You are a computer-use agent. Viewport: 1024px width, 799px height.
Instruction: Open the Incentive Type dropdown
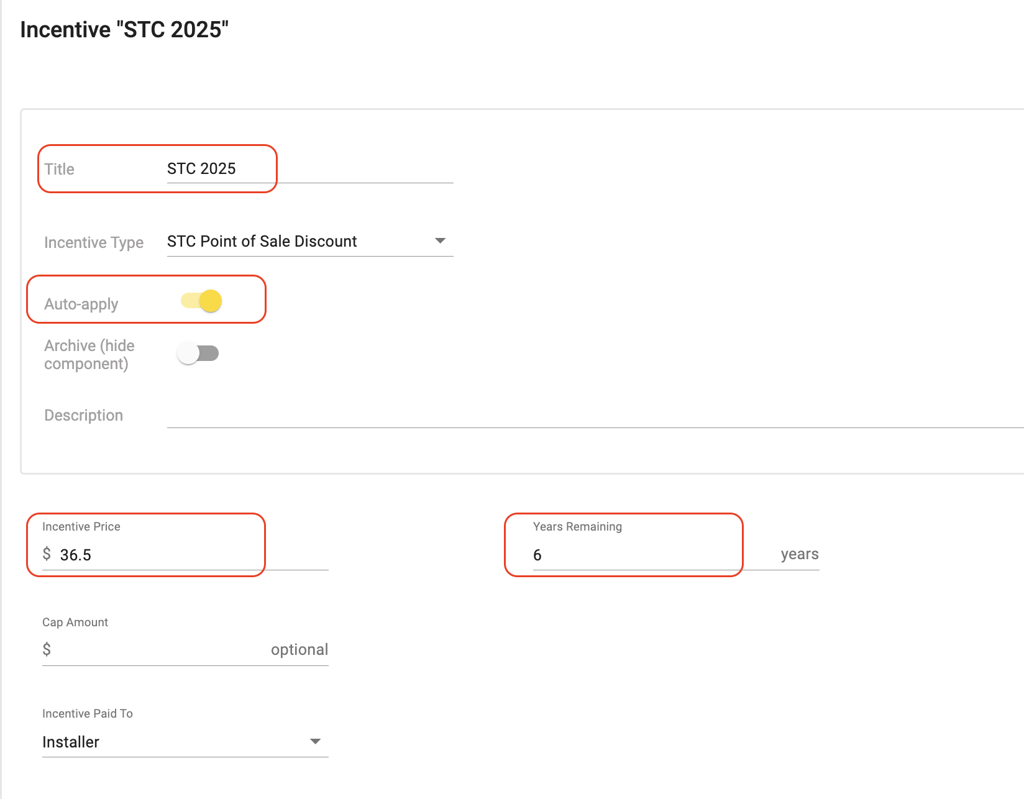[310, 242]
